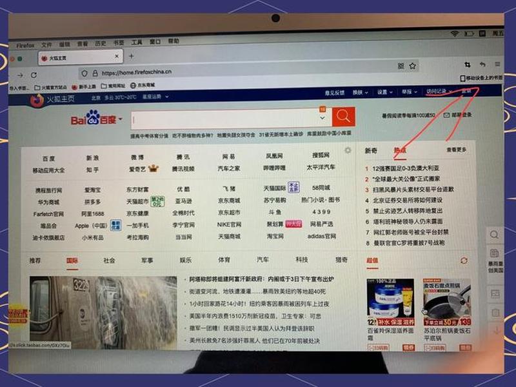
Task: Select the 新奇 tab in sidebar
Action: click(x=371, y=150)
